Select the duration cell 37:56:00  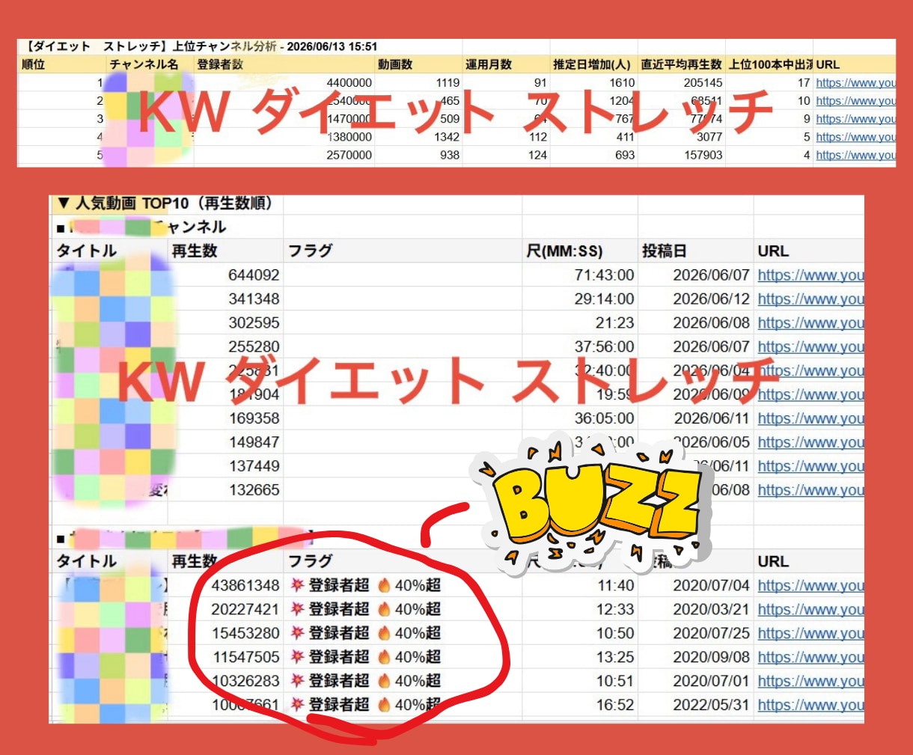(604, 347)
